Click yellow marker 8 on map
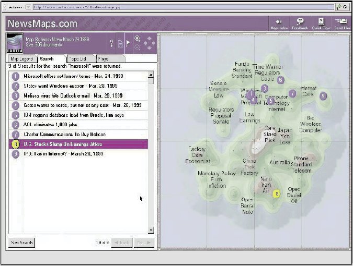This screenshot has width=353, height=266. pos(277,194)
